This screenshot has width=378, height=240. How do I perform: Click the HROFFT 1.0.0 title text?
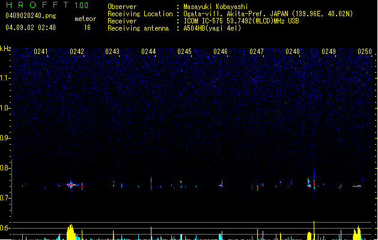tap(47, 5)
